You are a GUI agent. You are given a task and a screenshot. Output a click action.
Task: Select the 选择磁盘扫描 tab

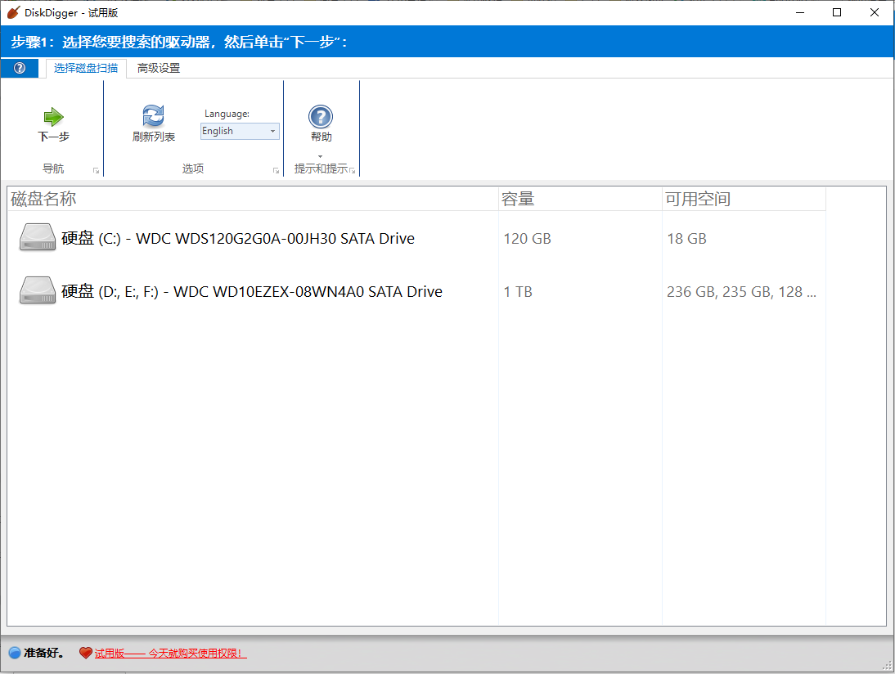[84, 68]
